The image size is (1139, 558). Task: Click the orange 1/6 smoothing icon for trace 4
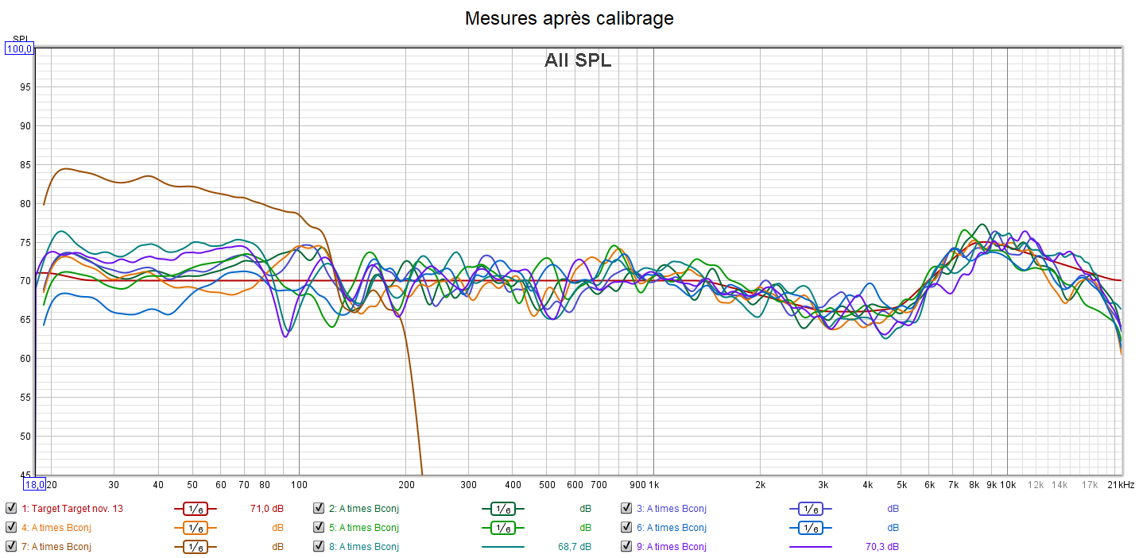[195, 528]
